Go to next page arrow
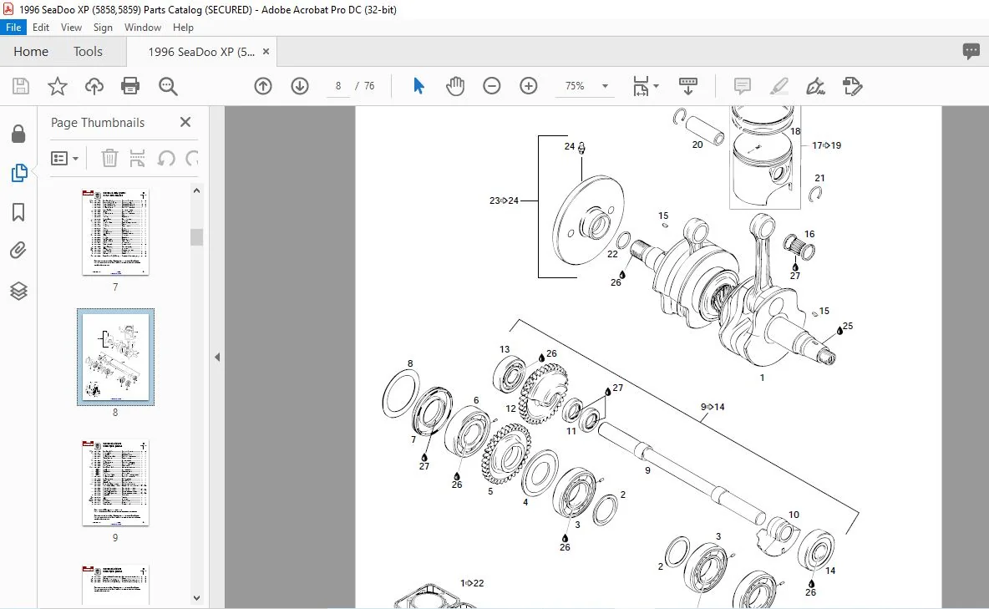This screenshot has width=989, height=609. click(x=300, y=86)
